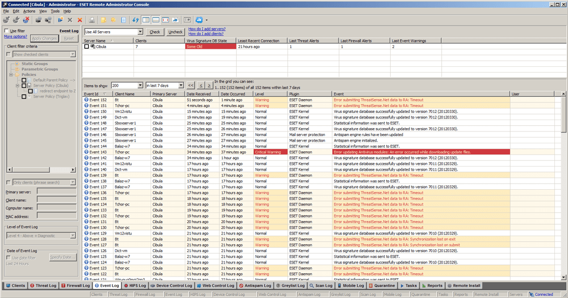Tick the checkbox beside Only clients phrase search
Viewport: 568px width, 298px height.
pyautogui.click(x=9, y=182)
